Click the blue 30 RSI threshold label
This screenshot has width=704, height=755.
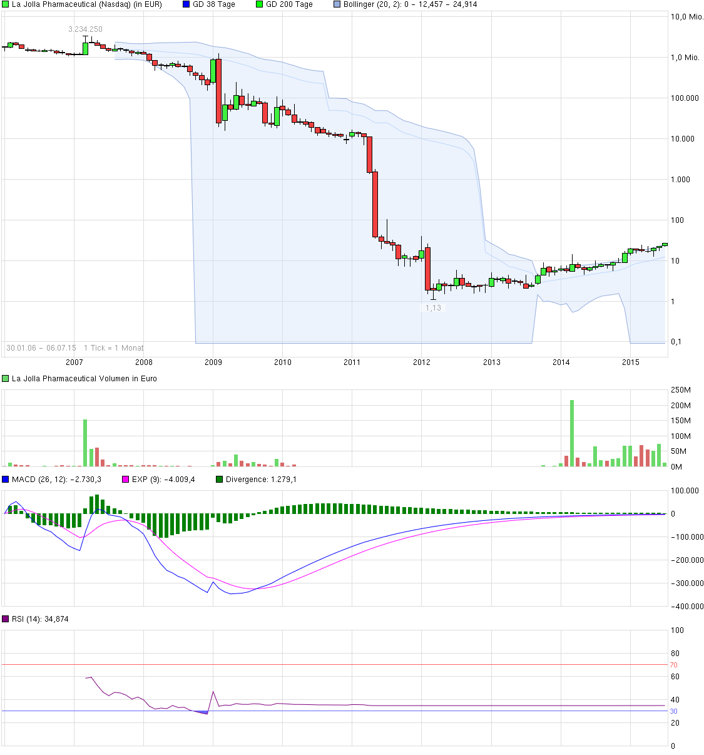673,711
